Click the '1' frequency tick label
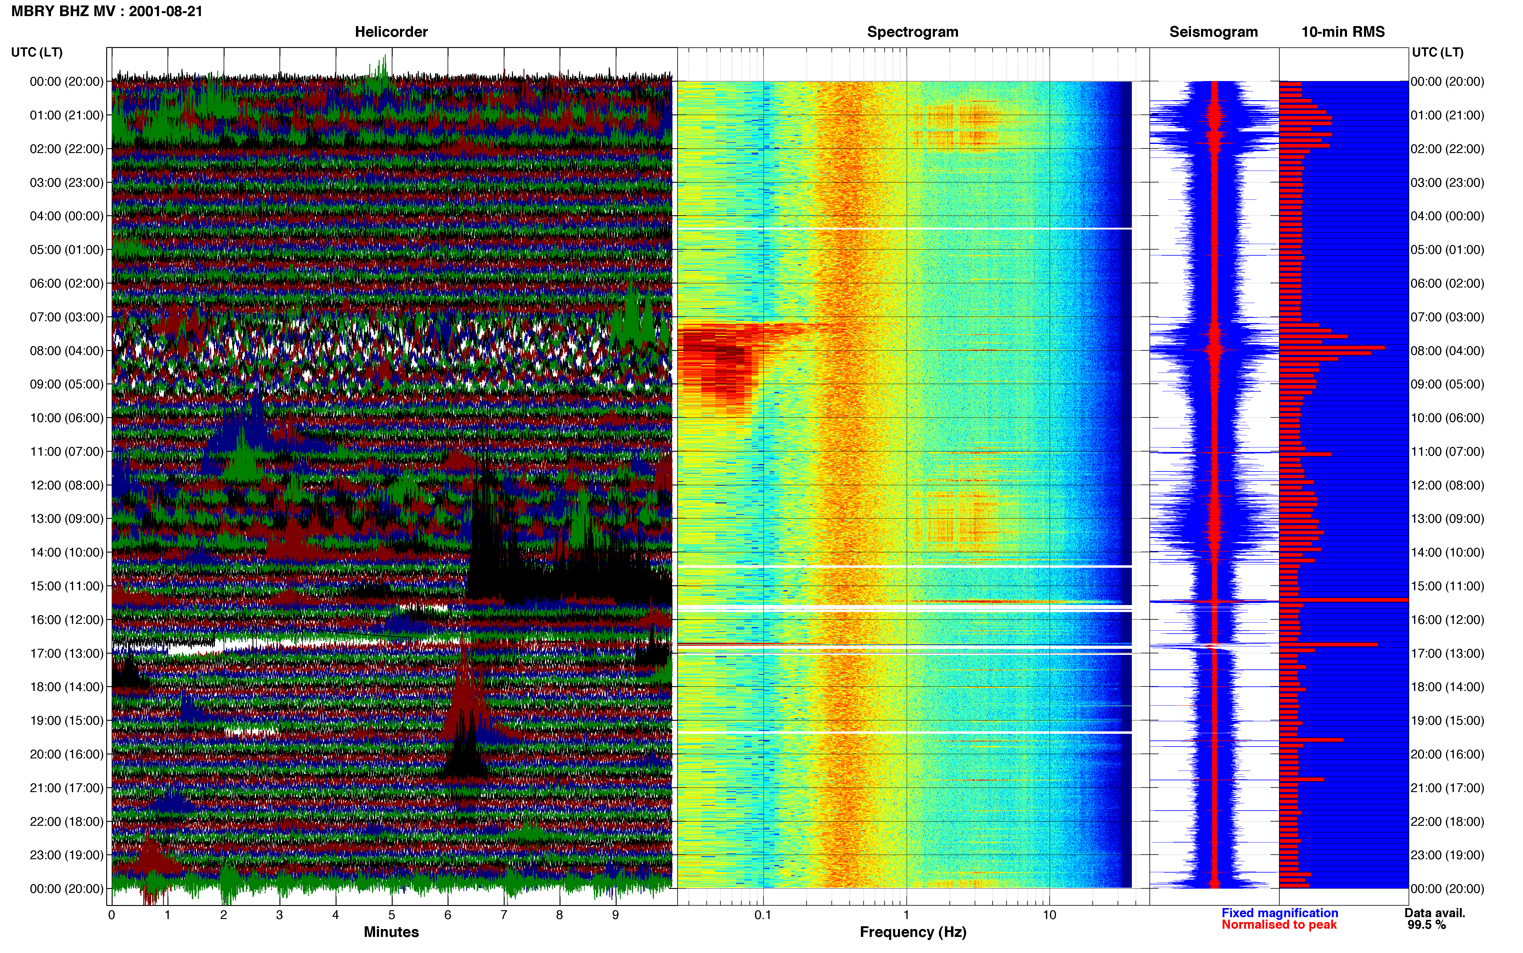 [906, 914]
